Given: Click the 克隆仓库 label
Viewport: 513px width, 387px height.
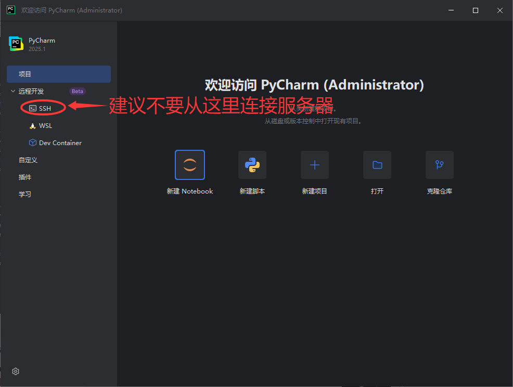Looking at the screenshot, I should [x=440, y=191].
